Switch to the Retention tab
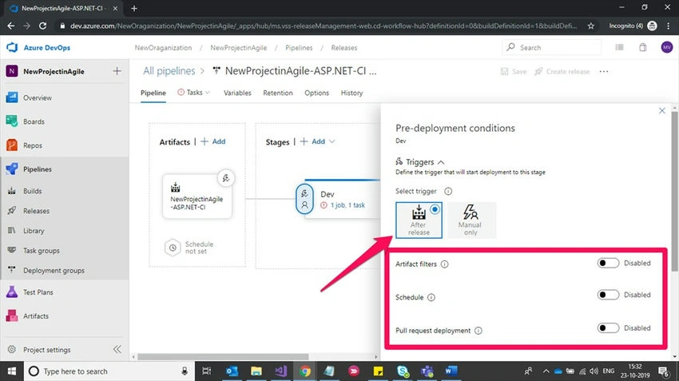Viewport: 679px width, 381px height. (278, 93)
